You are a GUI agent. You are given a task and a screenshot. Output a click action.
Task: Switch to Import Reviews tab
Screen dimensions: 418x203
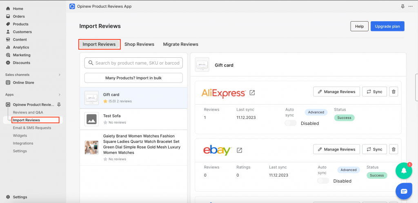(99, 44)
